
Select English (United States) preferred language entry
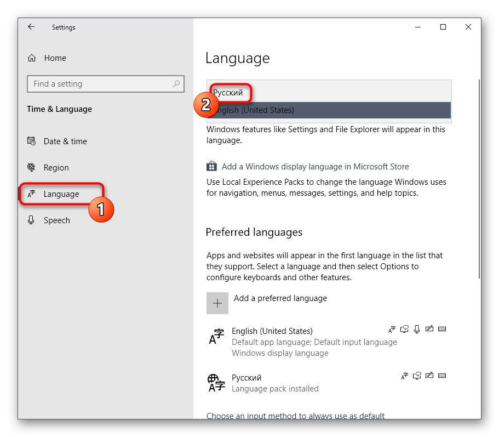click(x=326, y=342)
